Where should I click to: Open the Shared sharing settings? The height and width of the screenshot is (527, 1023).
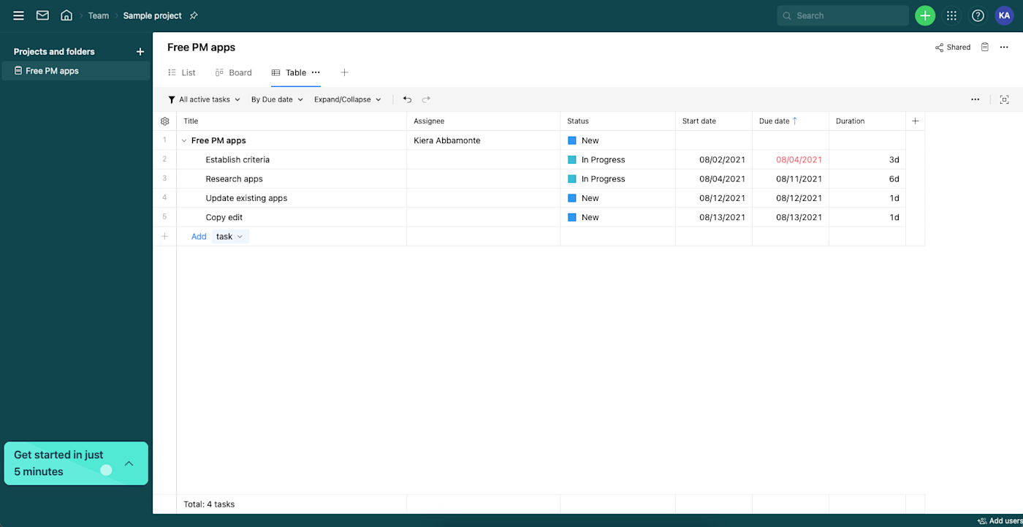click(x=953, y=48)
